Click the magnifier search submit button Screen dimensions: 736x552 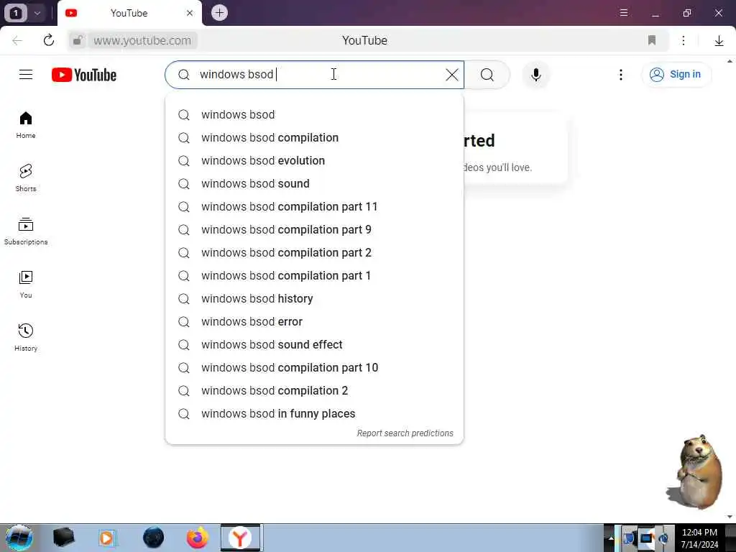point(487,75)
